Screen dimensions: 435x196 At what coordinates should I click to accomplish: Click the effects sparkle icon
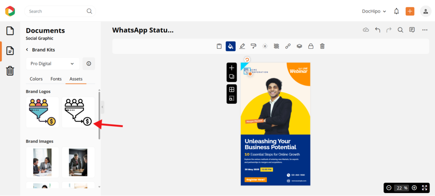265,46
